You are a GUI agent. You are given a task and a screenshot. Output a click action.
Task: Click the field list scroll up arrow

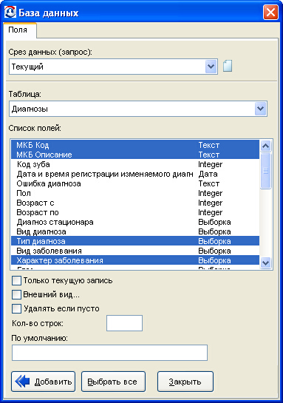point(265,146)
